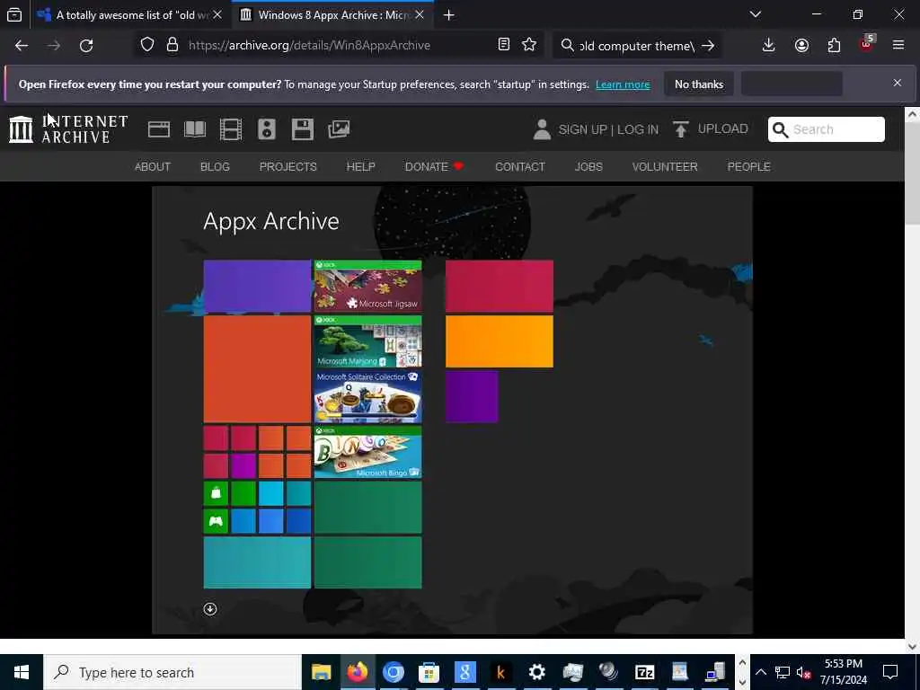The image size is (920, 690).
Task: Open the uBlock extension icon with badge
Action: point(867,44)
